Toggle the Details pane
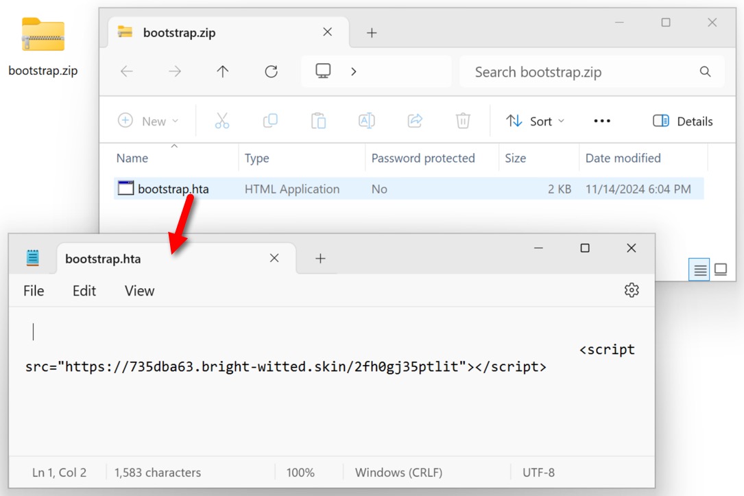 click(683, 121)
